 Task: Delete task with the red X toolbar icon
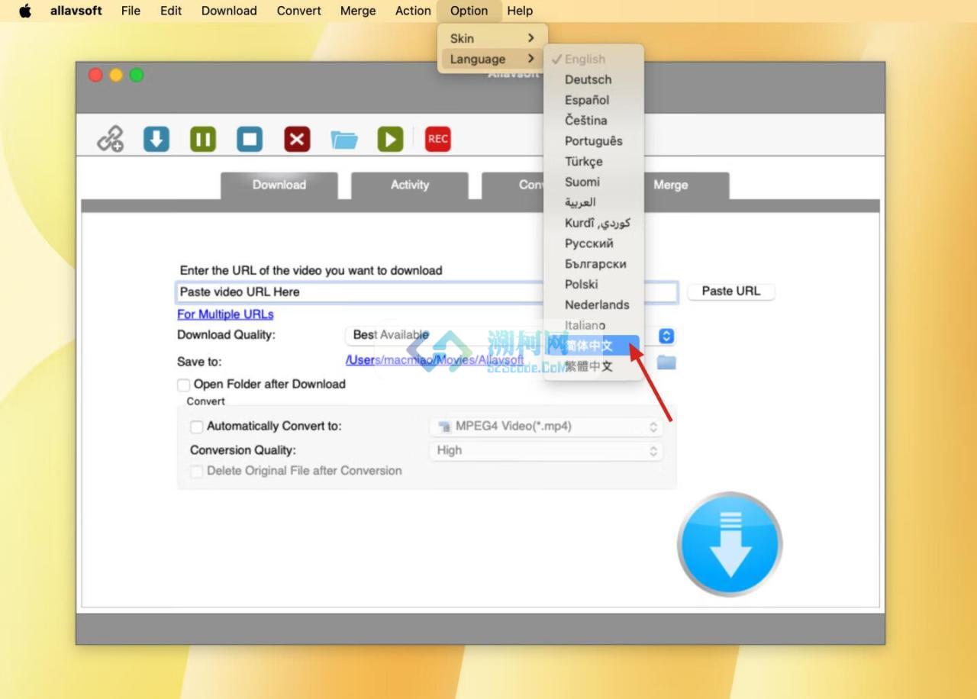click(x=297, y=139)
